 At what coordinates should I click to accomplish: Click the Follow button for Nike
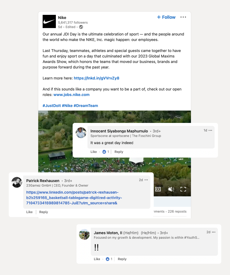click(166, 17)
